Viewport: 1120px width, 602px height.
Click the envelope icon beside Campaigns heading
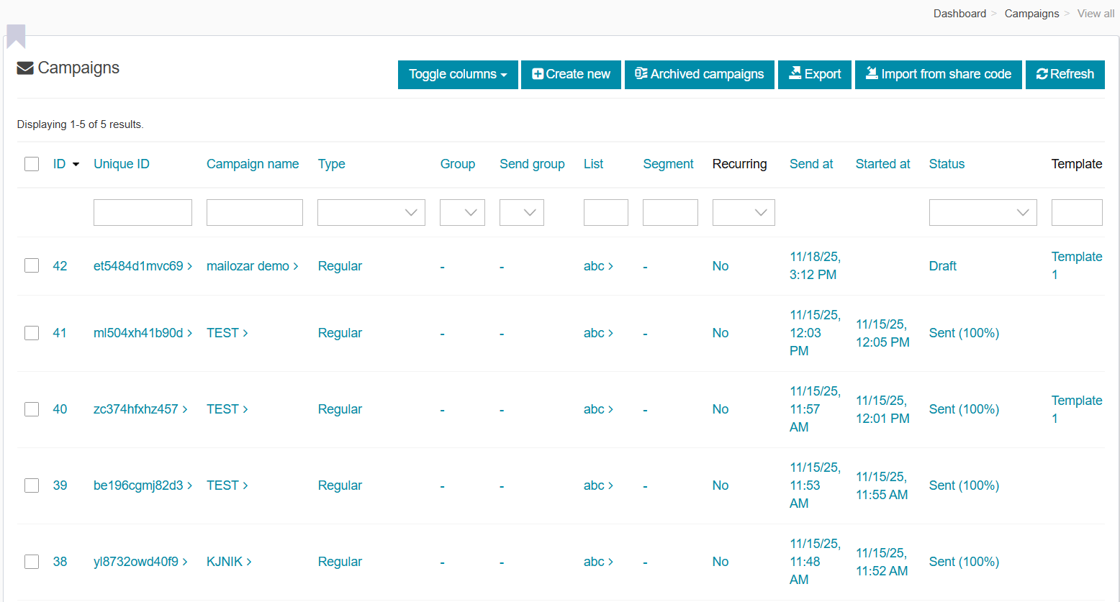click(x=25, y=68)
